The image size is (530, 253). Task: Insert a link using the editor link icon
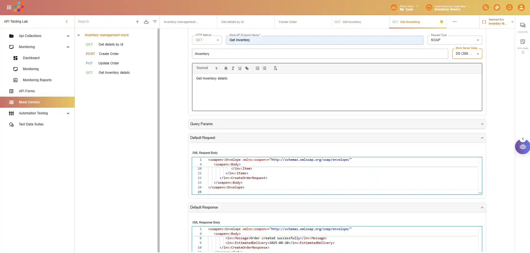coord(247,68)
